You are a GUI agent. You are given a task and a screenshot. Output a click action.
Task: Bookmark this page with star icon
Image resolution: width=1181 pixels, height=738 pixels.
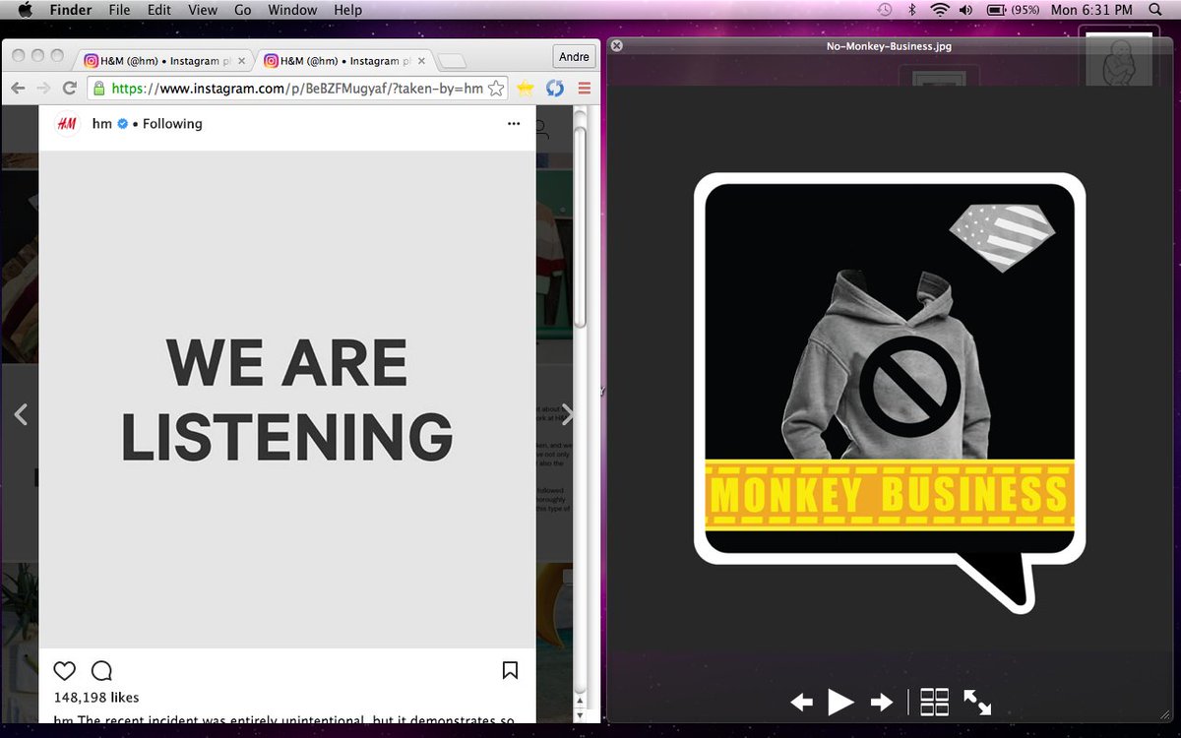click(x=496, y=89)
